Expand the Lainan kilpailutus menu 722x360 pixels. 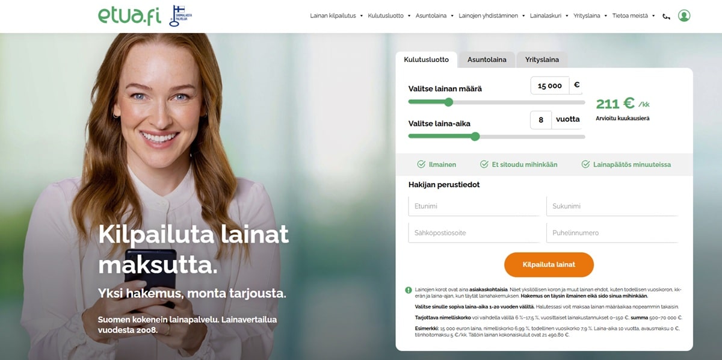click(x=336, y=16)
